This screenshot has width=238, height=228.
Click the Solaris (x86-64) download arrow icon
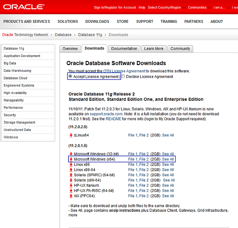click(71, 180)
